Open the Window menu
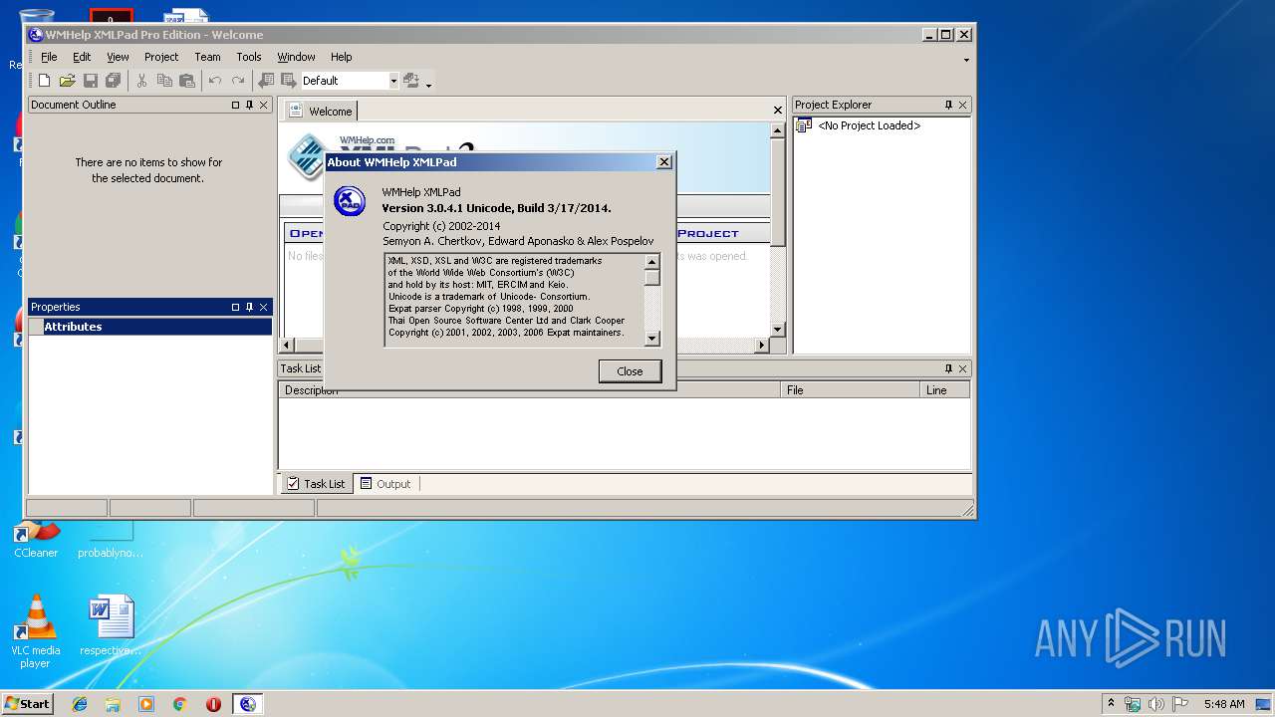Viewport: 1275px width, 717px height. (x=296, y=57)
